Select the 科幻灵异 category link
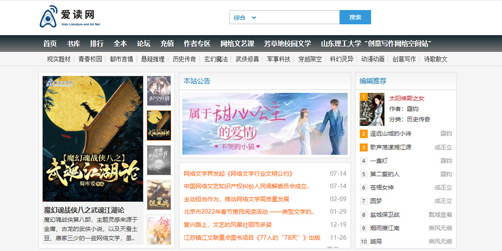The height and width of the screenshot is (251, 502). 341,59
